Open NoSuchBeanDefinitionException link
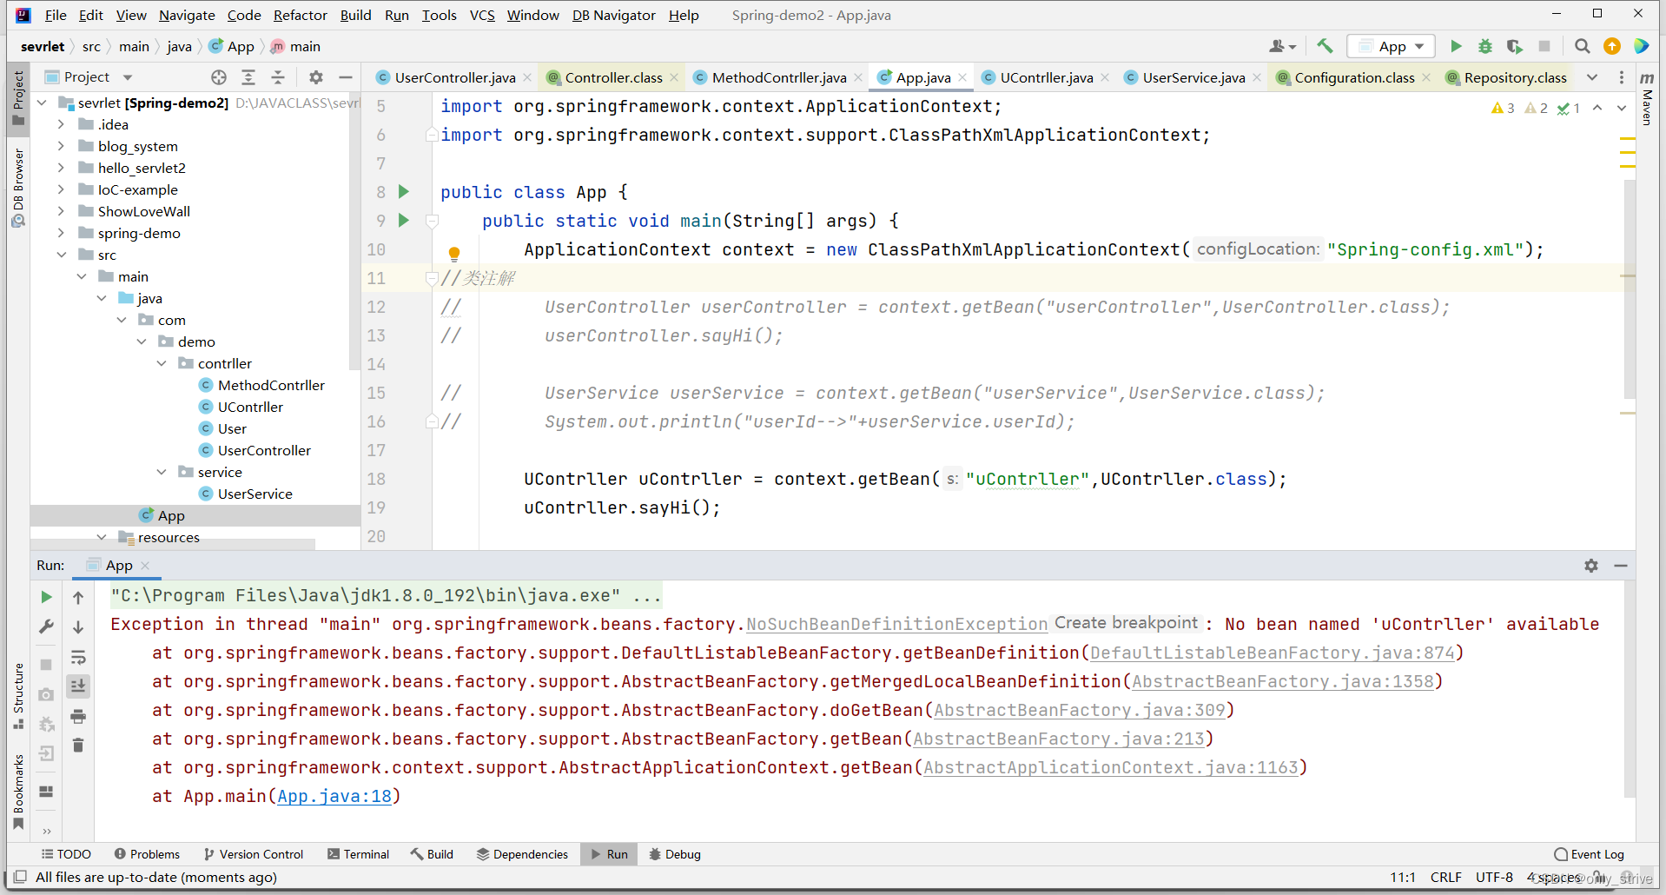This screenshot has width=1666, height=895. click(897, 624)
